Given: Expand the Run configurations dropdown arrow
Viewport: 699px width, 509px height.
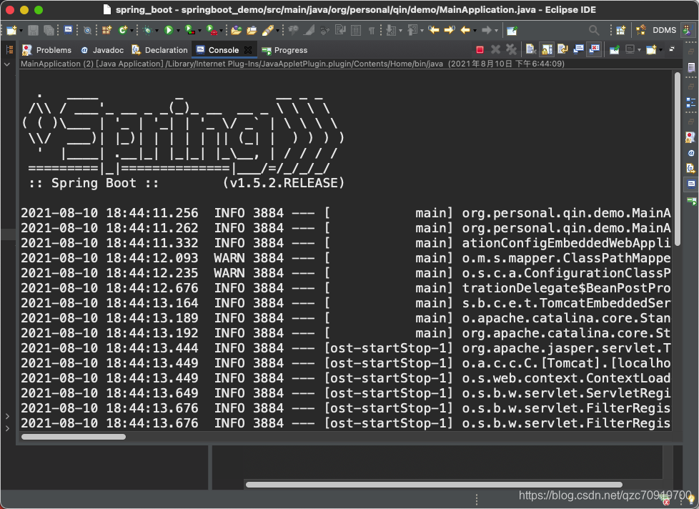Looking at the screenshot, I should (178, 31).
